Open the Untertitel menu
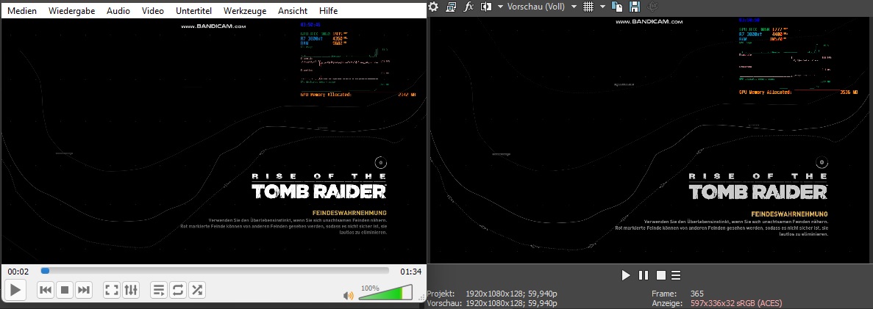The width and height of the screenshot is (873, 309). tap(193, 10)
